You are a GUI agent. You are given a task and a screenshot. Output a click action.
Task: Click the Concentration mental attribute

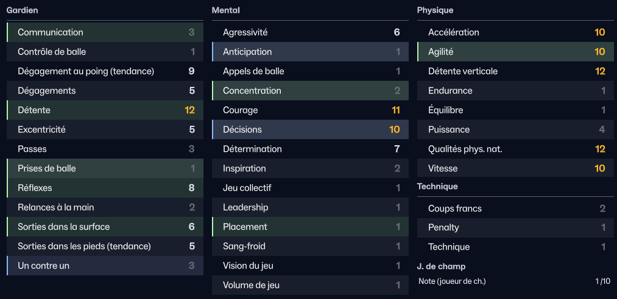point(310,91)
